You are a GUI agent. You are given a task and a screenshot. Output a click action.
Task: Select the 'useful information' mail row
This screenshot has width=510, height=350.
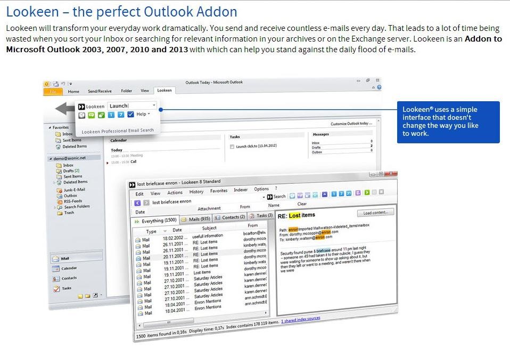[x=201, y=237]
